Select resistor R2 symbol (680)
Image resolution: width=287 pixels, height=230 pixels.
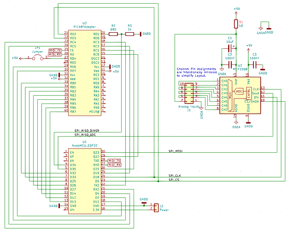click(113, 34)
